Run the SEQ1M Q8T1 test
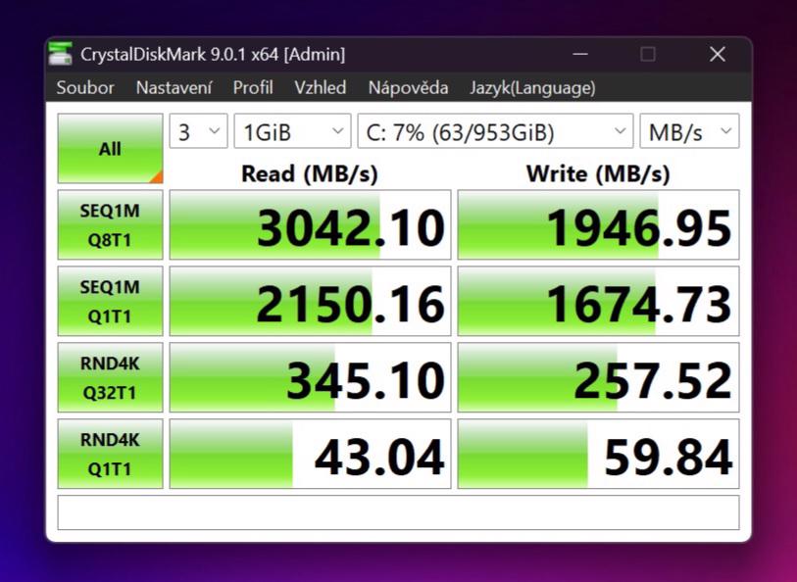This screenshot has width=797, height=582. pos(109,224)
